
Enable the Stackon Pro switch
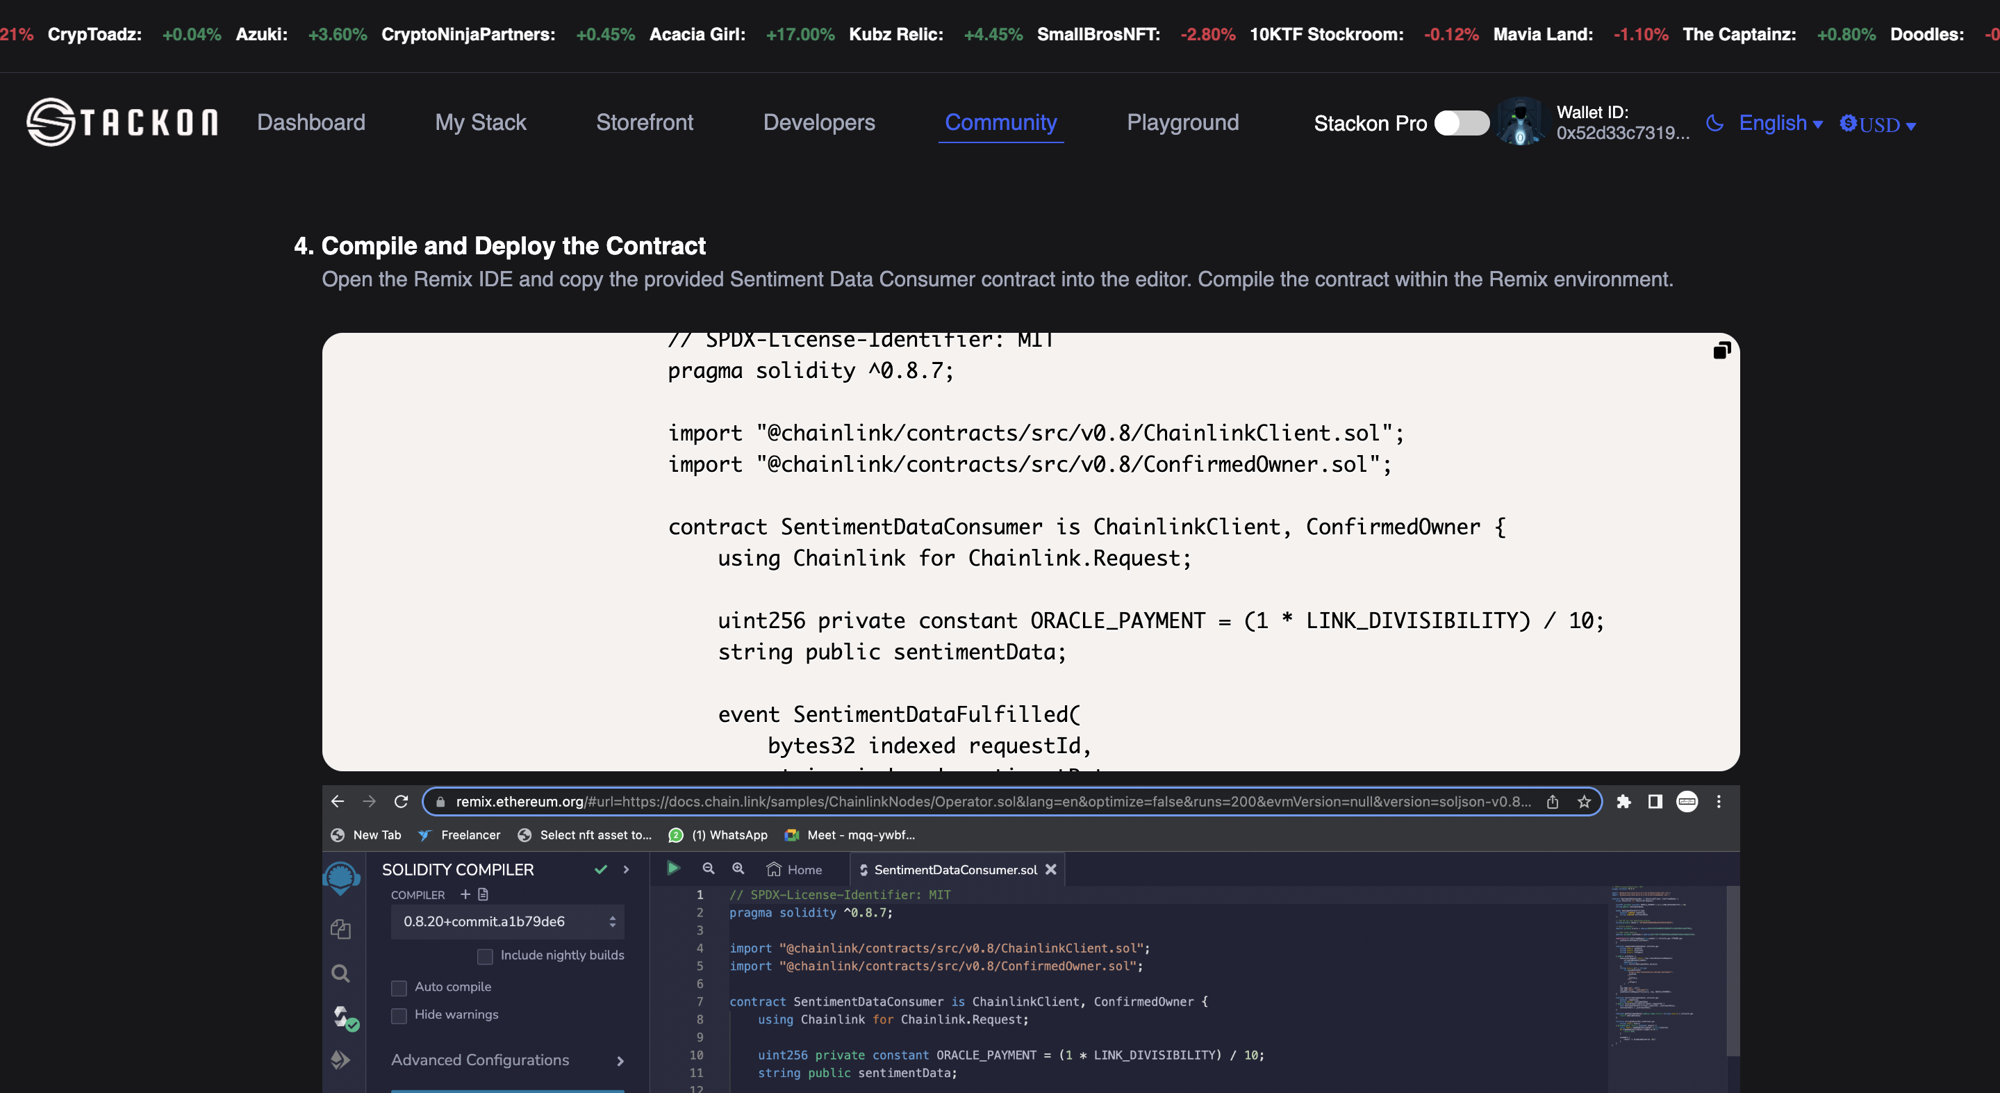click(1460, 123)
